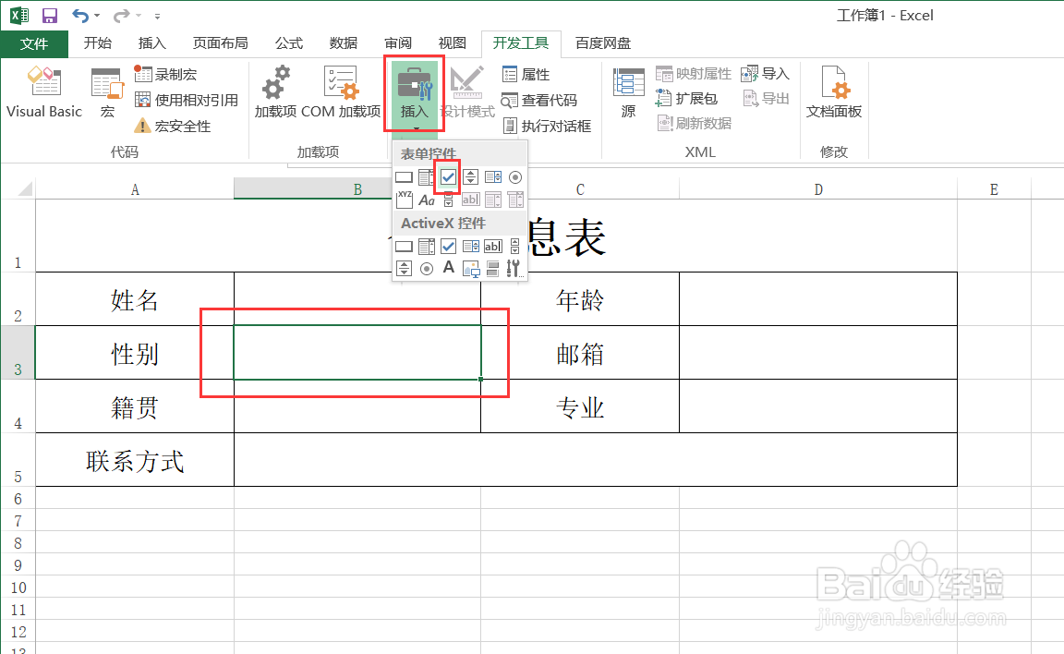
Task: Insert ActiveX image control
Action: [x=471, y=269]
